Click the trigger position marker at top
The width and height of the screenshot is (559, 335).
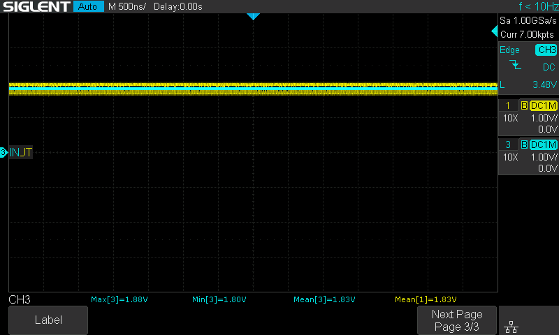[253, 16]
